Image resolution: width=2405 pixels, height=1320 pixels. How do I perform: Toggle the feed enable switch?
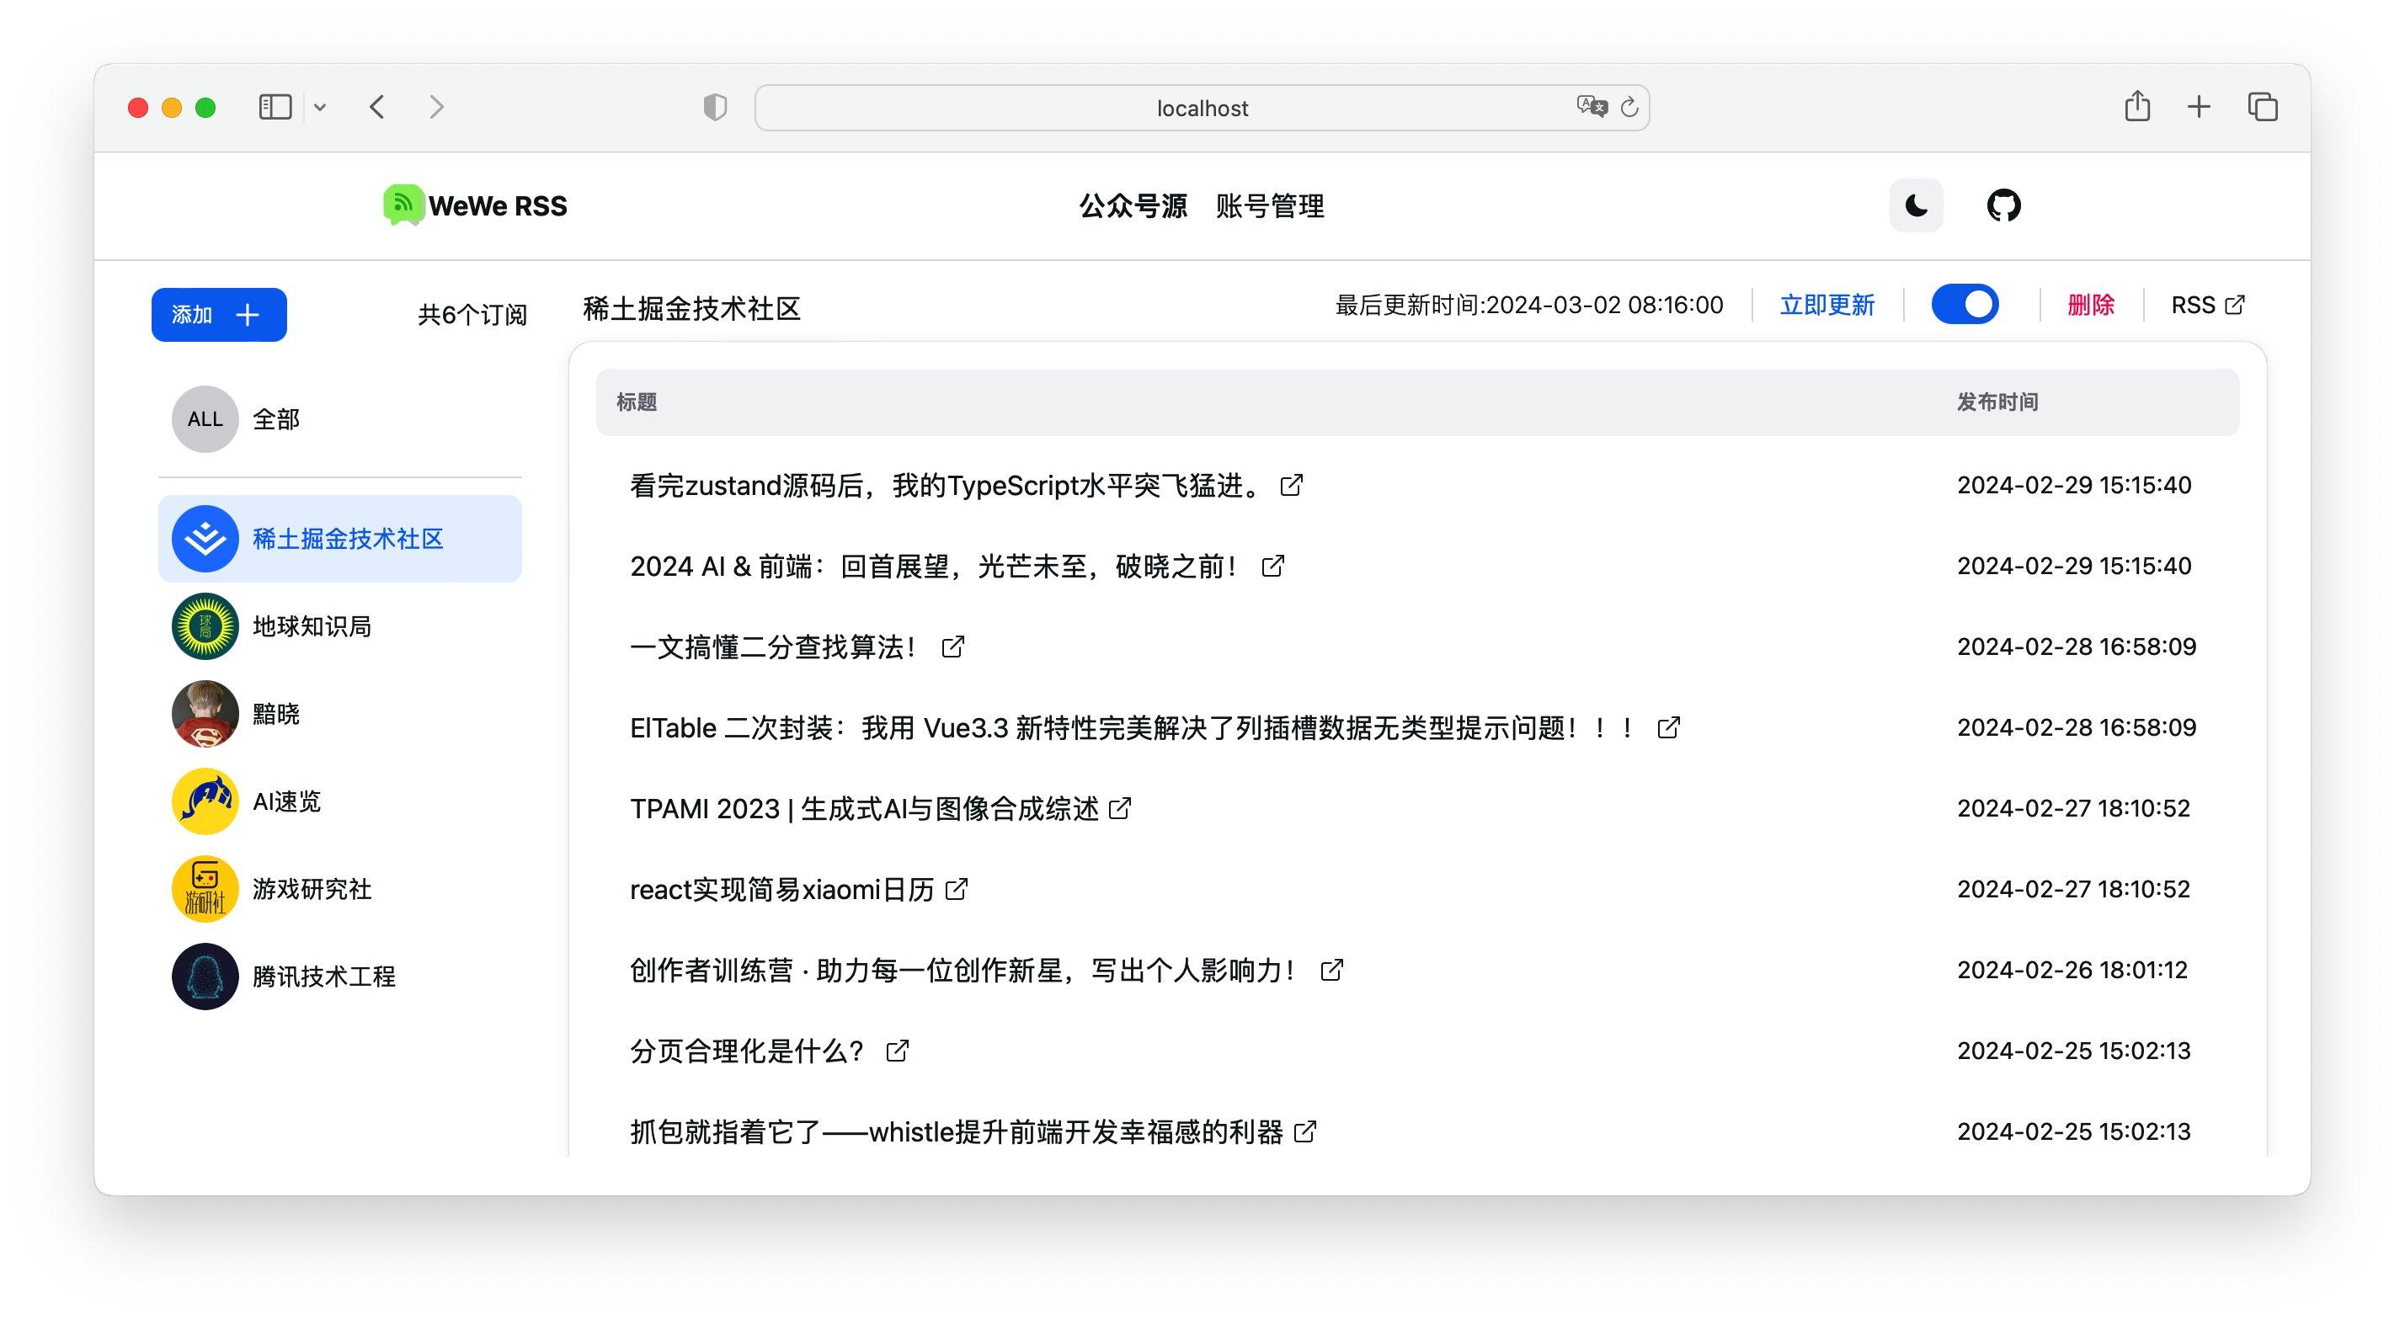click(x=1965, y=306)
